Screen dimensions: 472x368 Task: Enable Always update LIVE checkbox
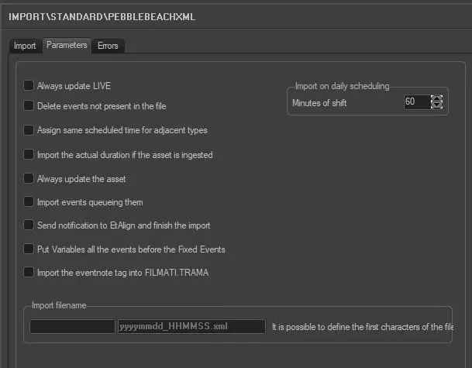click(29, 85)
